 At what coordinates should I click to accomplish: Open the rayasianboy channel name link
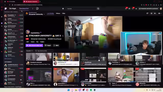[35, 33]
